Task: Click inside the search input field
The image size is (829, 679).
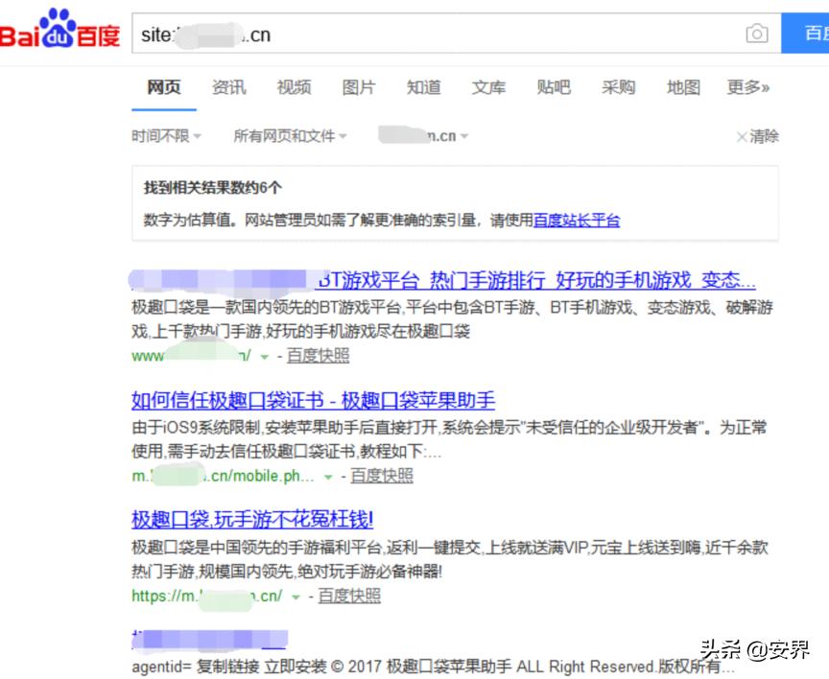Action: click(x=384, y=33)
